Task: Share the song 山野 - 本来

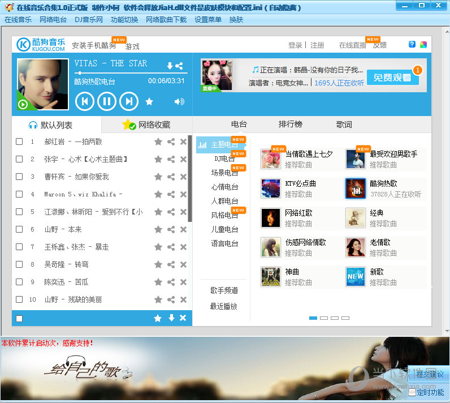Action: point(171,229)
